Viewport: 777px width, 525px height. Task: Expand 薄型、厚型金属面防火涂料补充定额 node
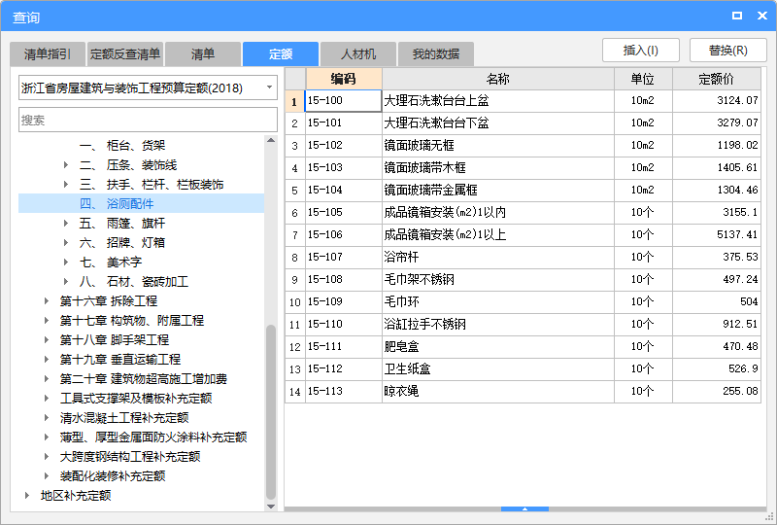[46, 437]
